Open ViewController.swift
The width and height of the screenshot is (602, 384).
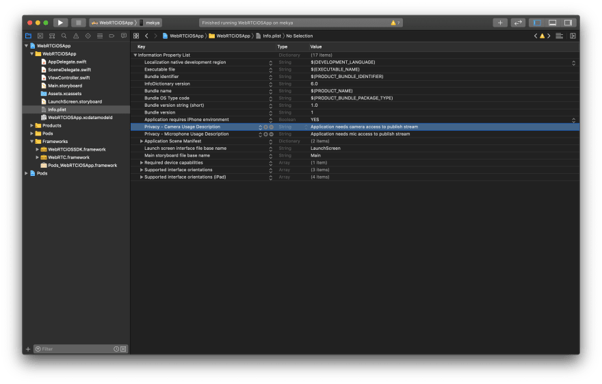(x=68, y=78)
